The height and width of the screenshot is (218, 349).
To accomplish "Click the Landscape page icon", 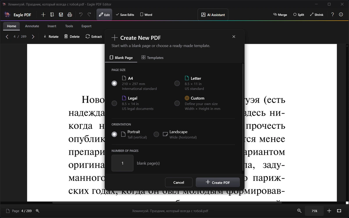I will coord(165,134).
